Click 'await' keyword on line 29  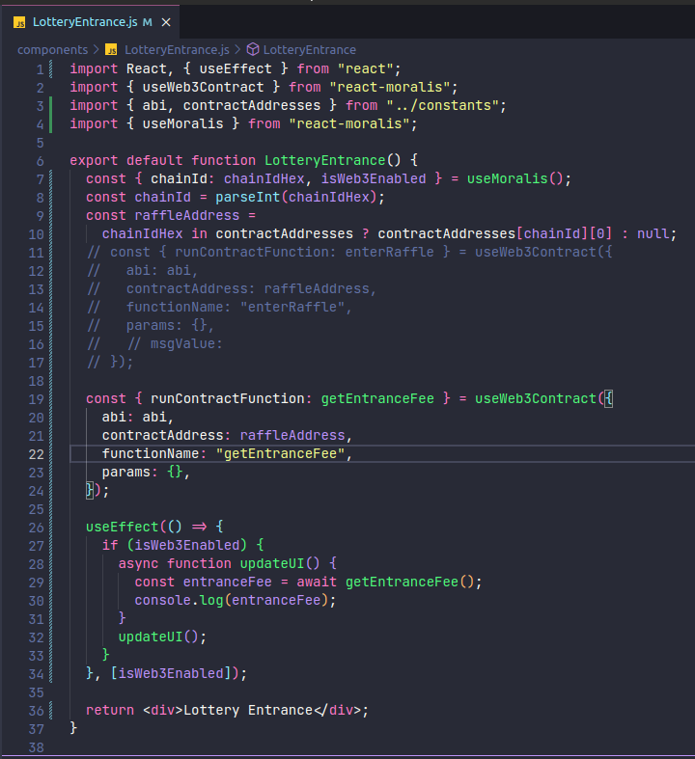(x=317, y=582)
